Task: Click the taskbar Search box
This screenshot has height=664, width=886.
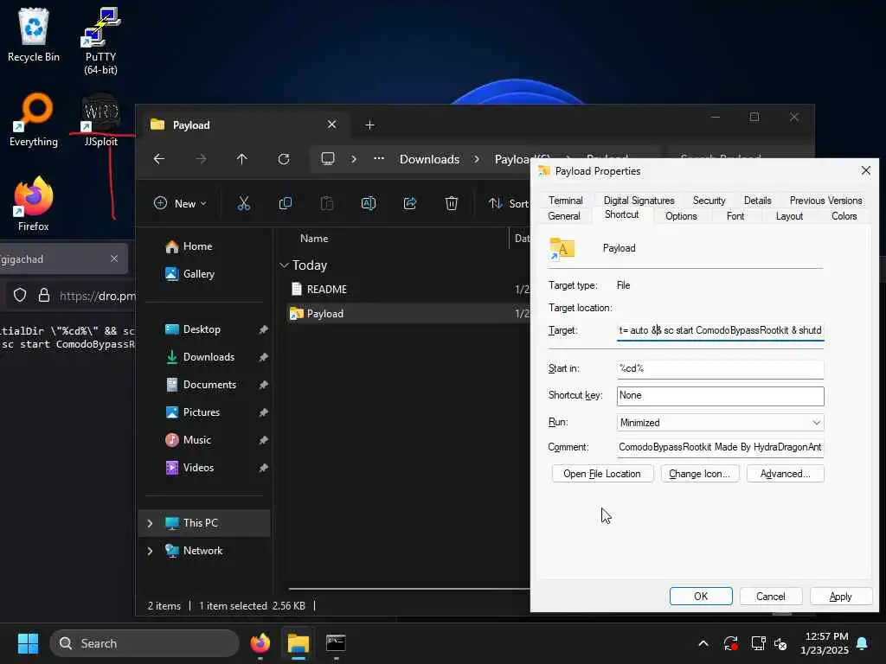Action: pos(144,643)
